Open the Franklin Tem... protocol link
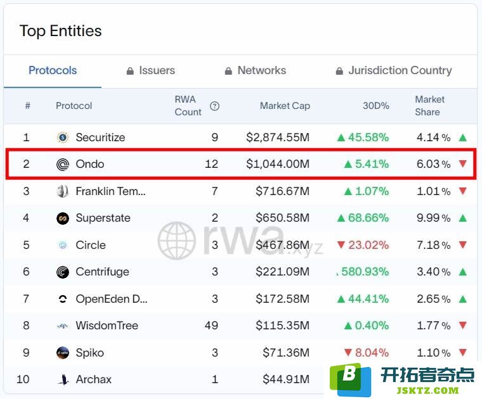Viewport: 482px width, 399px height. 110,191
